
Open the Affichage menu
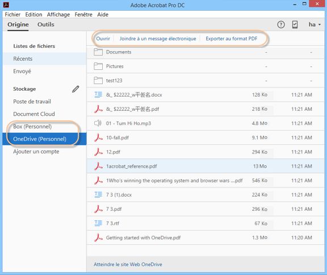coord(58,14)
